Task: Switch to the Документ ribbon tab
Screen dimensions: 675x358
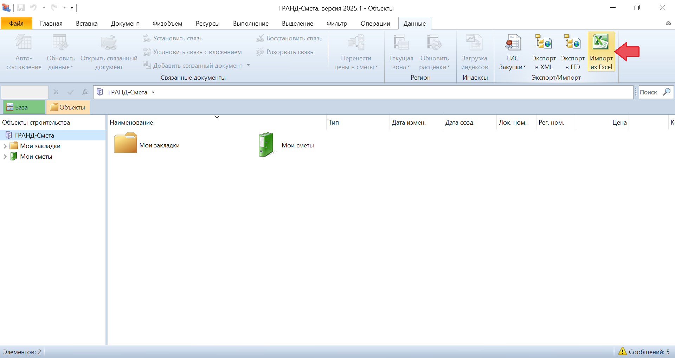Action: (125, 24)
